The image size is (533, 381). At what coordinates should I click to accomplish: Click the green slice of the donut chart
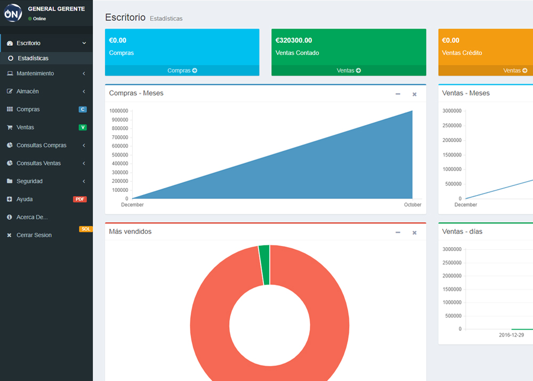264,265
